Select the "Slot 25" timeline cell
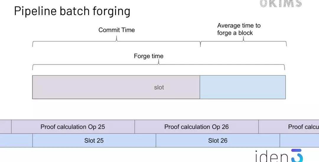Image resolution: width=319 pixels, height=162 pixels. [94, 140]
